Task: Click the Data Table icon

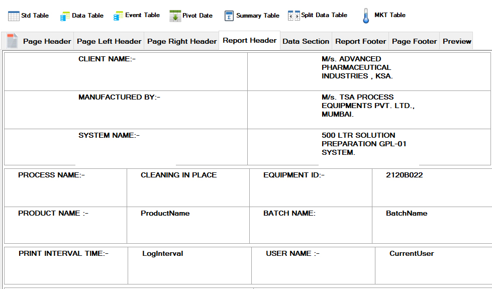Action: pos(65,16)
